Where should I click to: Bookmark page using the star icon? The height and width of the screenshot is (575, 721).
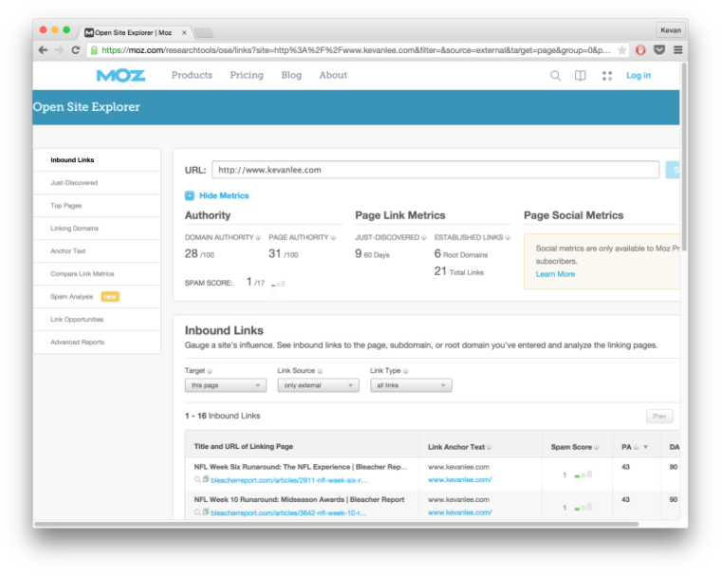click(621, 50)
